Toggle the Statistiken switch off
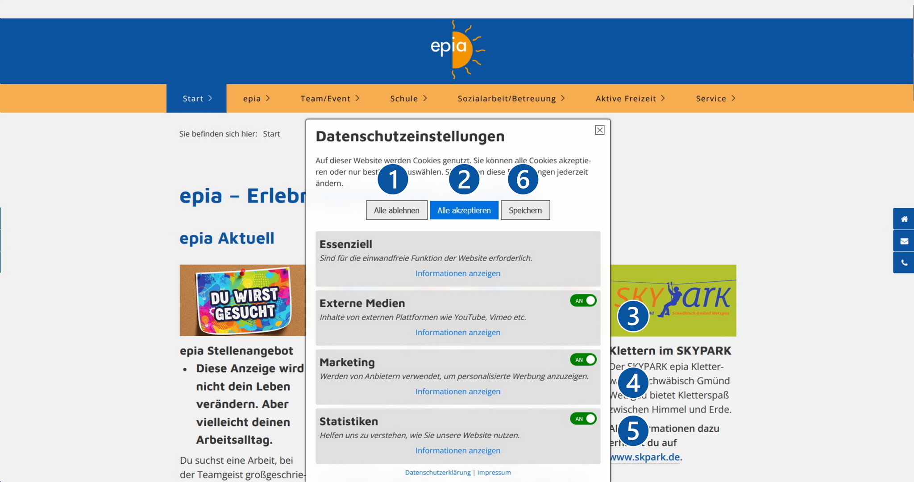Image resolution: width=914 pixels, height=482 pixels. point(583,419)
